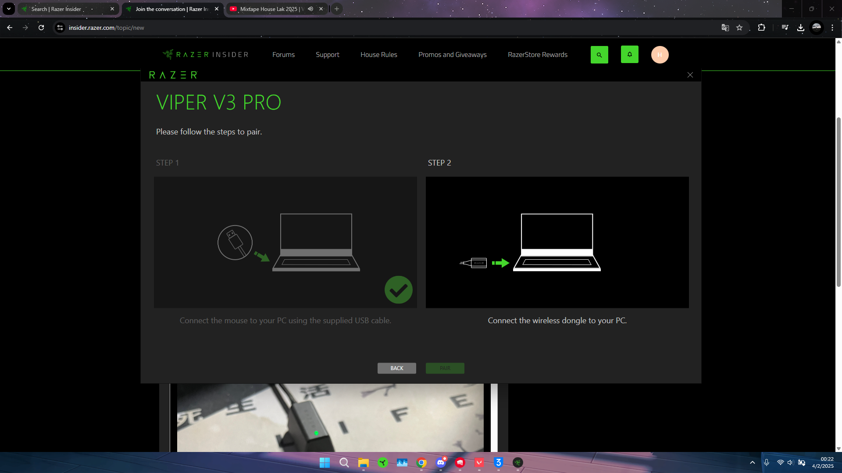Click the address bar URL field

click(x=386, y=28)
